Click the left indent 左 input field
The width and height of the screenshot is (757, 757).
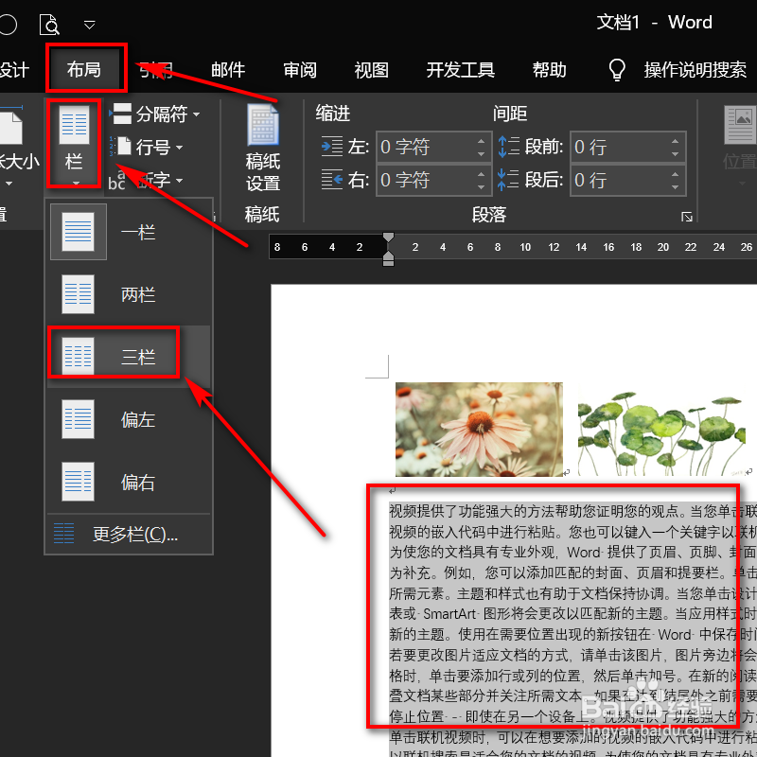(x=427, y=147)
